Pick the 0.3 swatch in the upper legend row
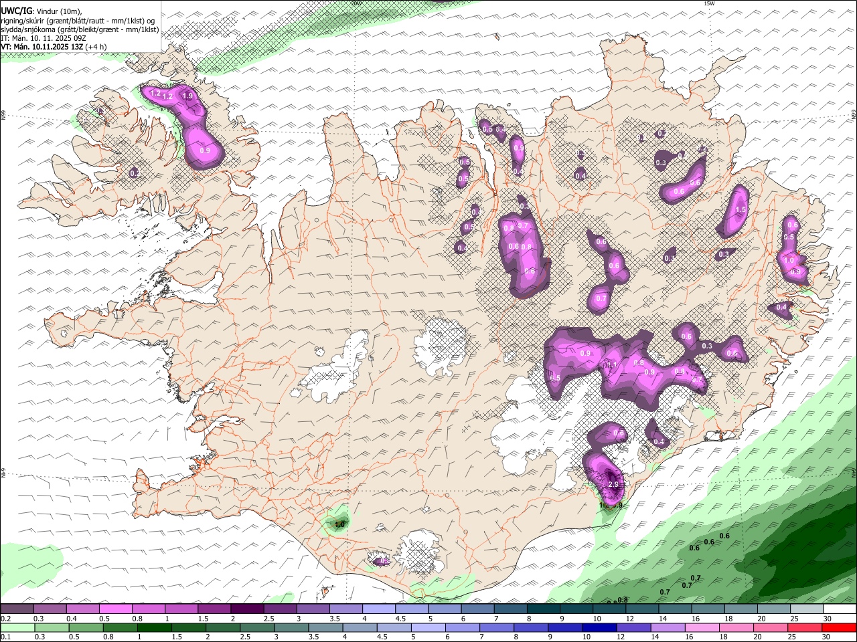The height and width of the screenshot is (642, 857). coord(50,609)
